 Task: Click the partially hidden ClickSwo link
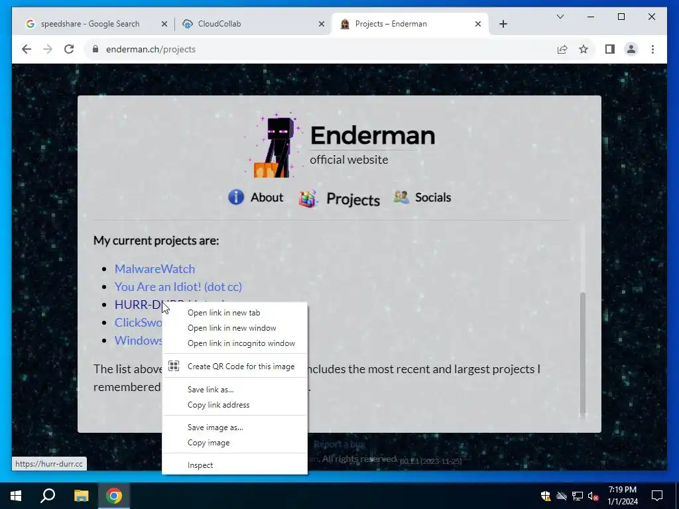pyautogui.click(x=138, y=323)
